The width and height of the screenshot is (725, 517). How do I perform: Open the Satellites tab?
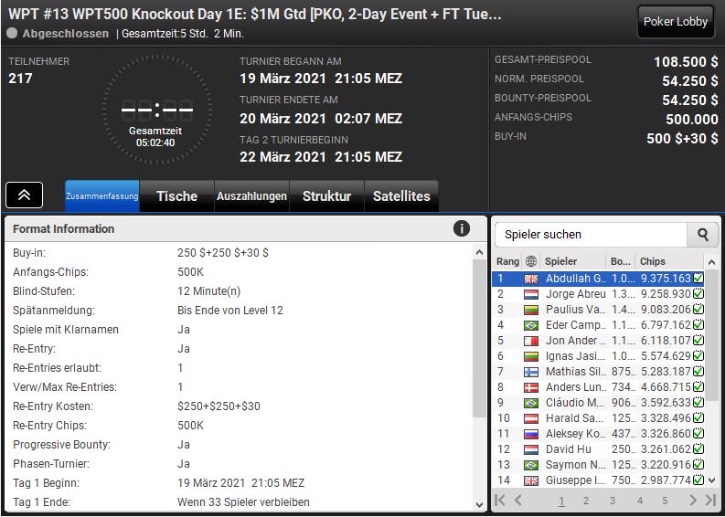click(401, 195)
